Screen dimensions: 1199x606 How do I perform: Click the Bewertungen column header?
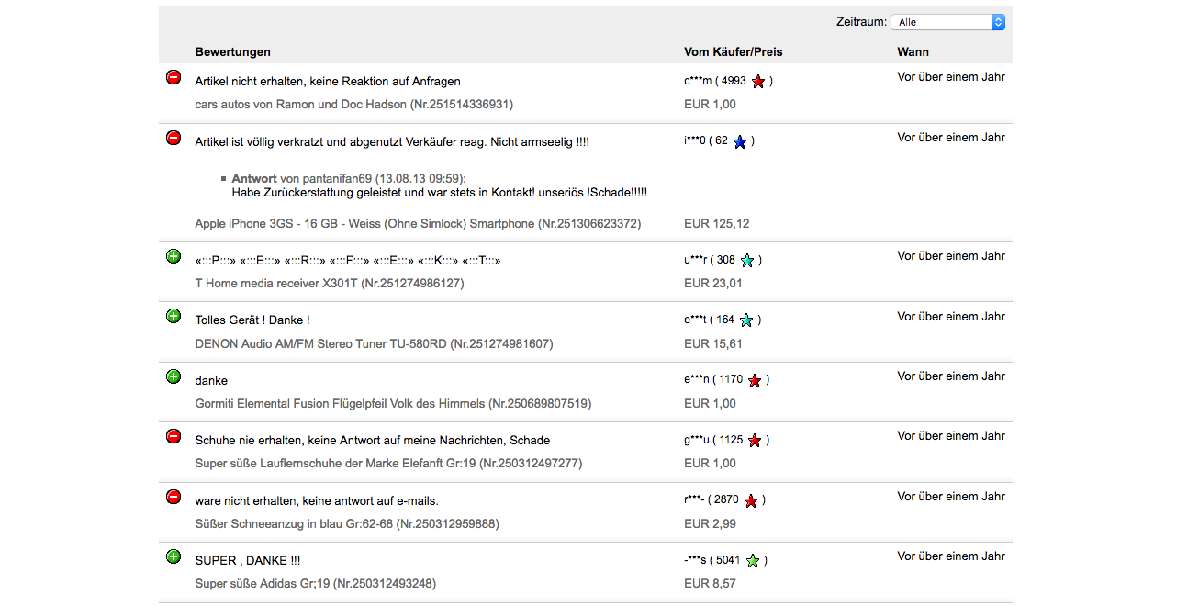tap(233, 52)
